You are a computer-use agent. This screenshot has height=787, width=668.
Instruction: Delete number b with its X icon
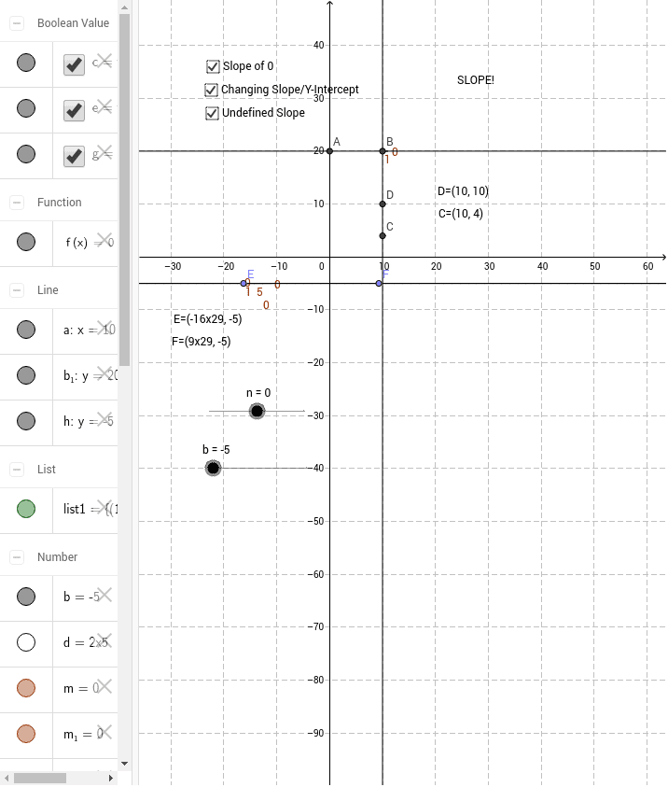point(104,595)
